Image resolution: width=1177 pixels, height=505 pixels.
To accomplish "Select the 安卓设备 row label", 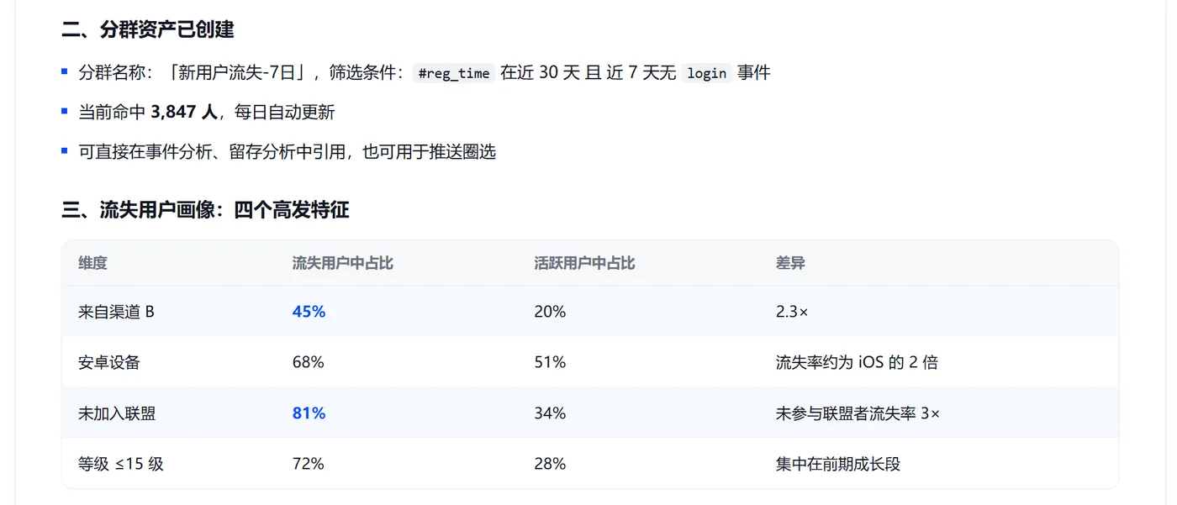I will 109,362.
